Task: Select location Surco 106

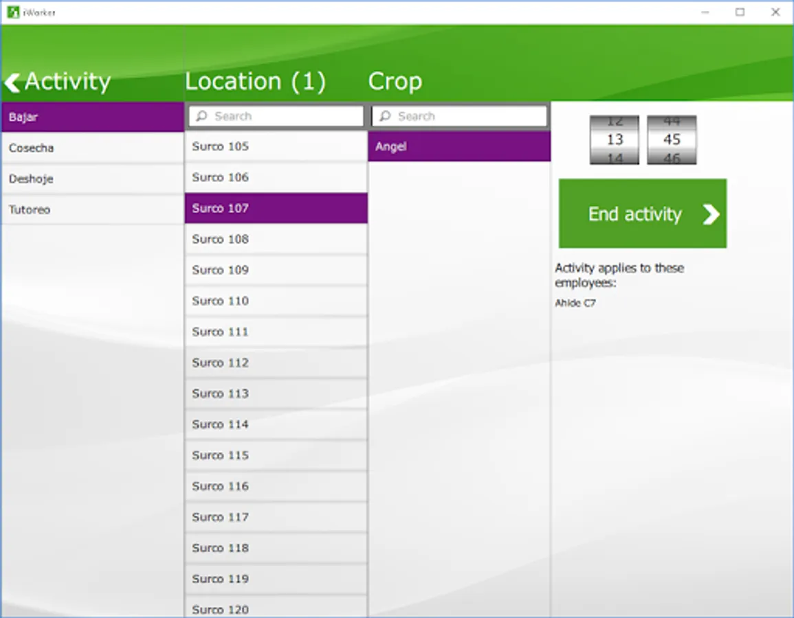Action: (276, 178)
